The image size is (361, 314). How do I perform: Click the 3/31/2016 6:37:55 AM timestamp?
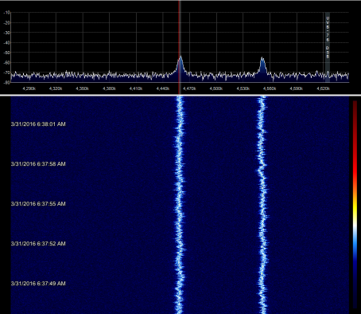click(x=38, y=204)
